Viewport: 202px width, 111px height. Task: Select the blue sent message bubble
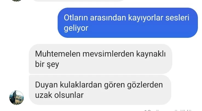[128, 23]
